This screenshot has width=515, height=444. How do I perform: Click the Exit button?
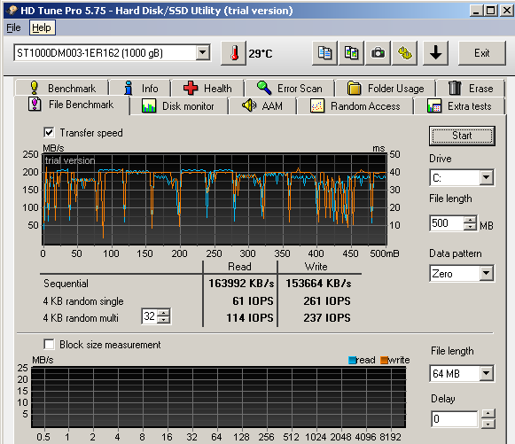coord(481,53)
